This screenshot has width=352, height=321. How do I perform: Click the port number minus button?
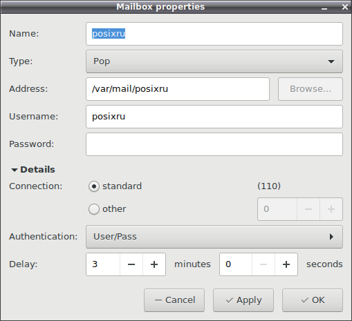(x=308, y=209)
